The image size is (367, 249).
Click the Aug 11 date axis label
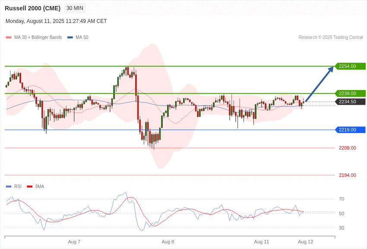click(x=262, y=242)
